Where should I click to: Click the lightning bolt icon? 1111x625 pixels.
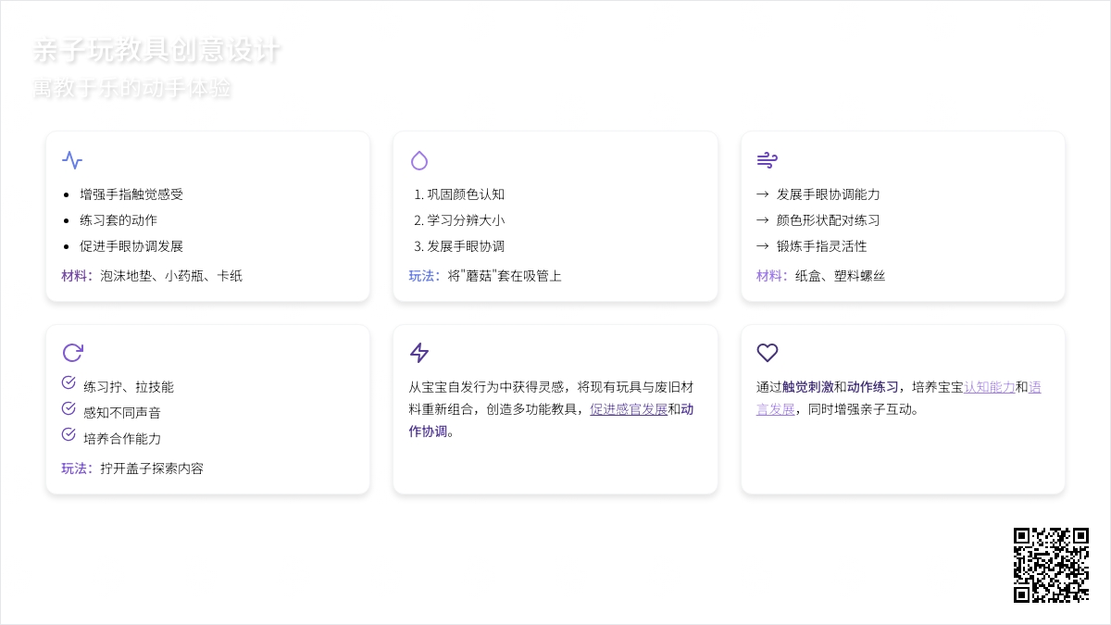(x=419, y=353)
